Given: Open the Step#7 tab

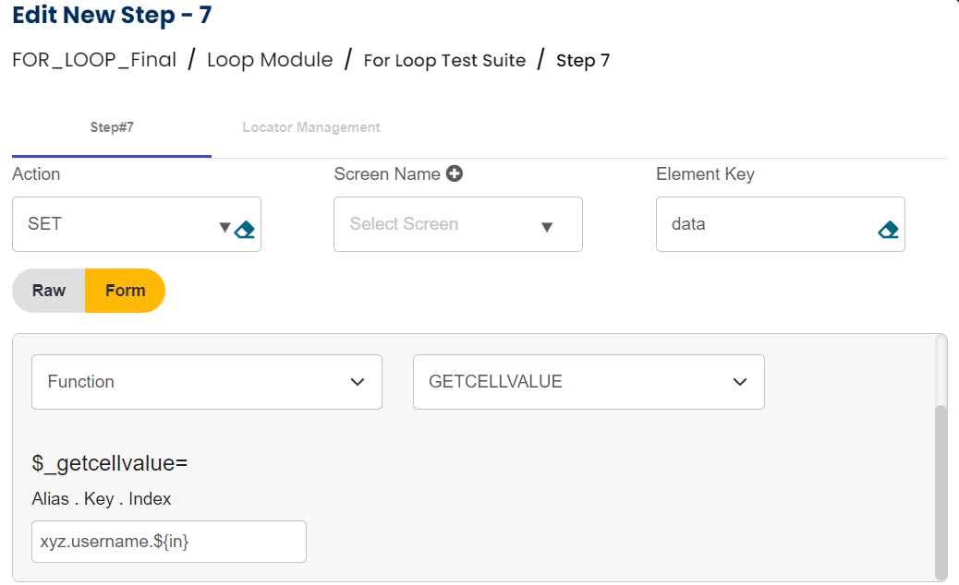Looking at the screenshot, I should point(112,127).
